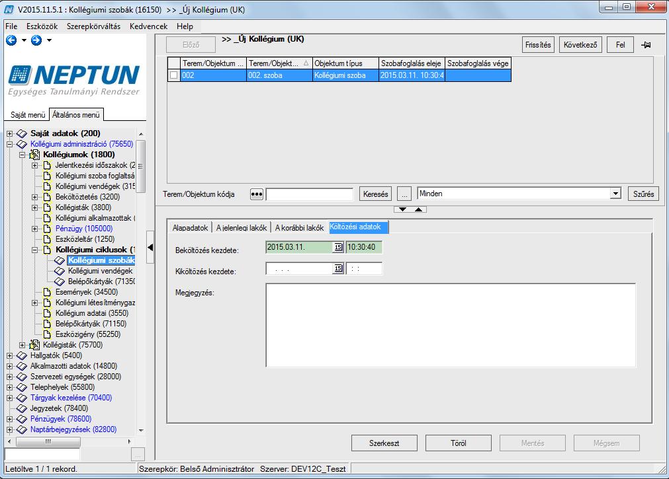Collapse the Kollégiumok (1800) node
Viewport: 669px width, 479px height.
tap(22, 155)
